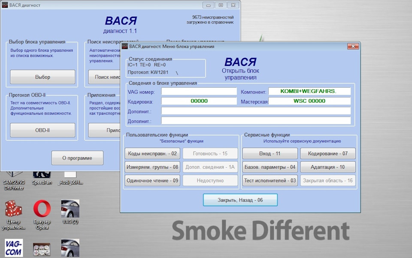This screenshot has width=412, height=258.
Task: Click the Протокол: KW1281 status text
Action: tap(148, 72)
